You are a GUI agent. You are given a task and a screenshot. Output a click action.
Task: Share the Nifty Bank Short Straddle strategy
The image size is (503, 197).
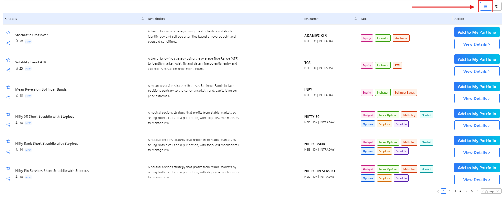click(8, 152)
